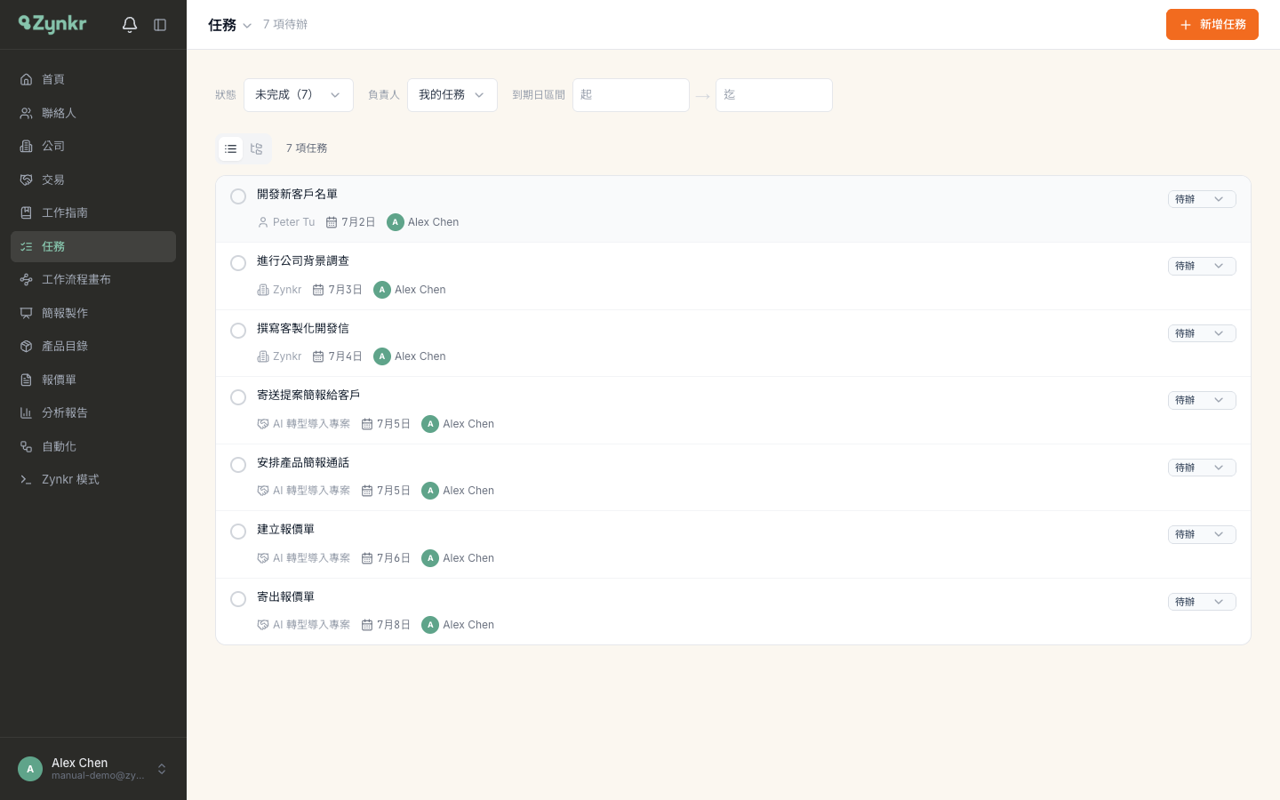
Task: Click the Alex Chen profile avatar in sidebar
Action: coord(30,769)
